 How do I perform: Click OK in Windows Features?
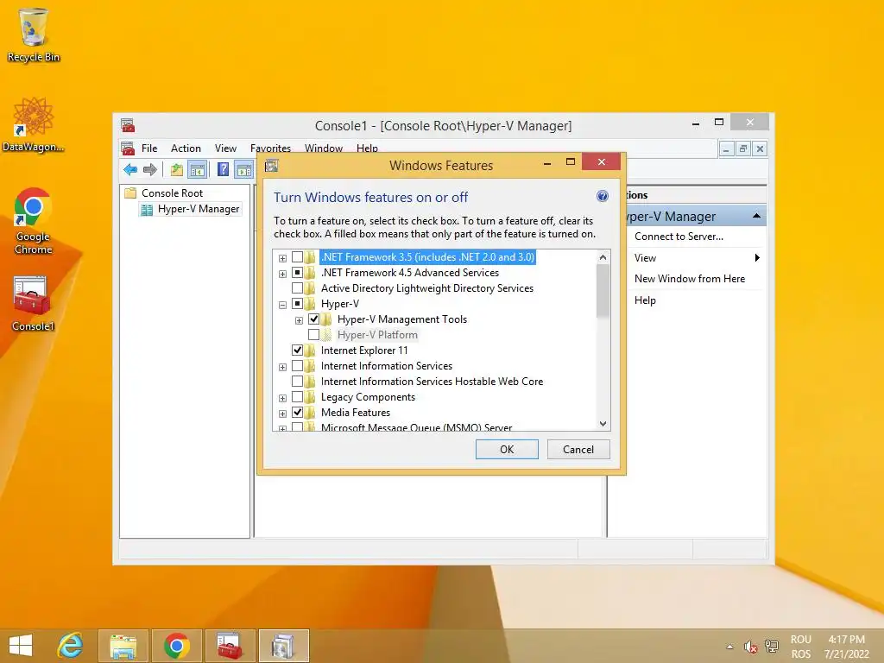pyautogui.click(x=507, y=449)
